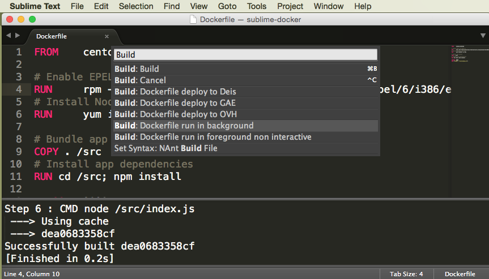Click the Finished in 0.2s output line
Screen dimensions: 489x279
(x=60, y=259)
